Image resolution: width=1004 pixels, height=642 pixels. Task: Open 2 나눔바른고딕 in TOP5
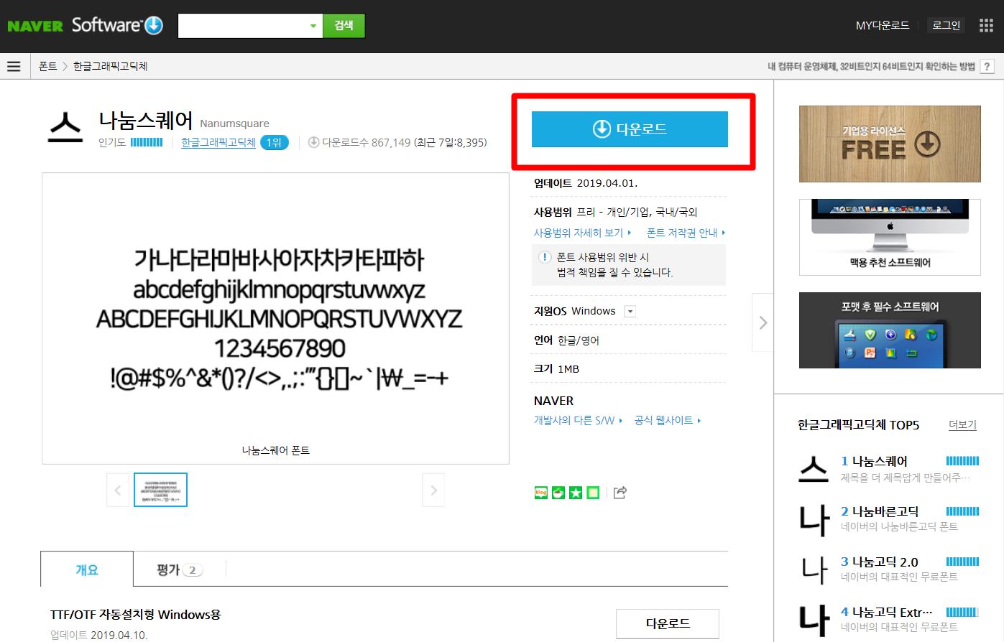[x=880, y=511]
